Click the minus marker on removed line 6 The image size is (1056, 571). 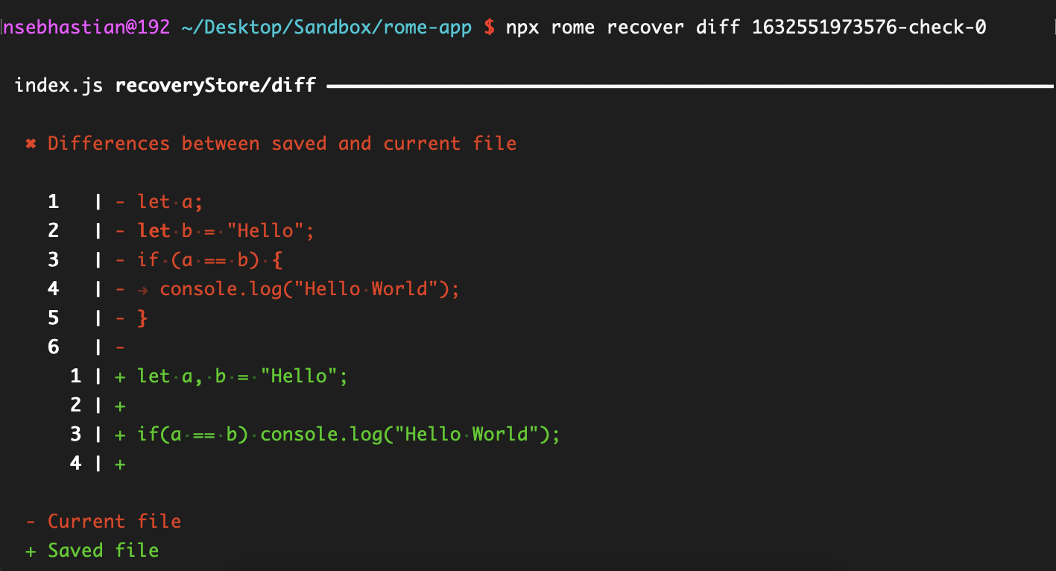(x=120, y=347)
